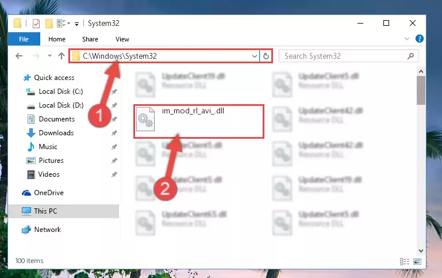Viewport: 442px width, 278px height.
Task: Click the Videos filmstrip icon
Action: coord(30,175)
